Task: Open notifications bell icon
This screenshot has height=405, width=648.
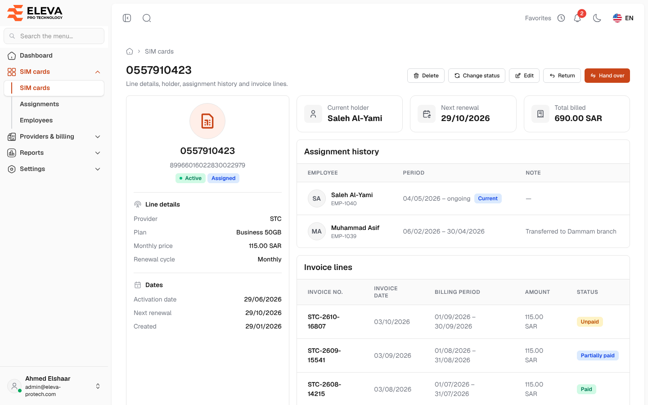Action: tap(577, 18)
